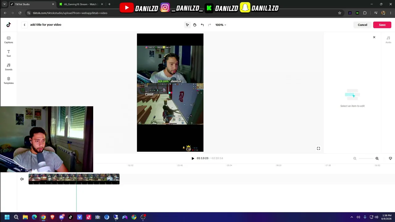Expand the browser tab search dropdown
This screenshot has height=222, width=395.
[x=4, y=4]
